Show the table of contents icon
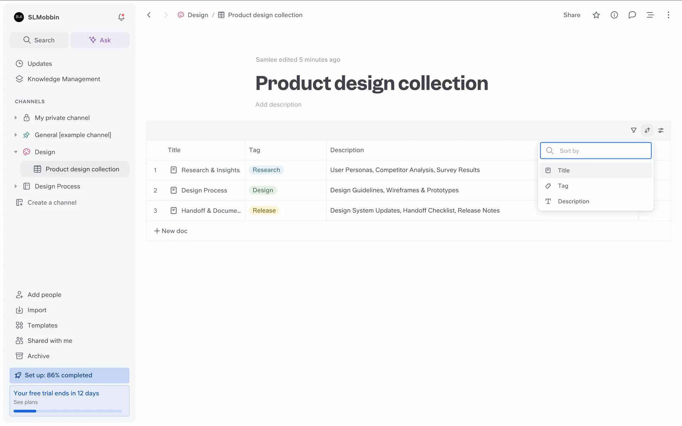Image resolution: width=682 pixels, height=426 pixels. (x=650, y=15)
